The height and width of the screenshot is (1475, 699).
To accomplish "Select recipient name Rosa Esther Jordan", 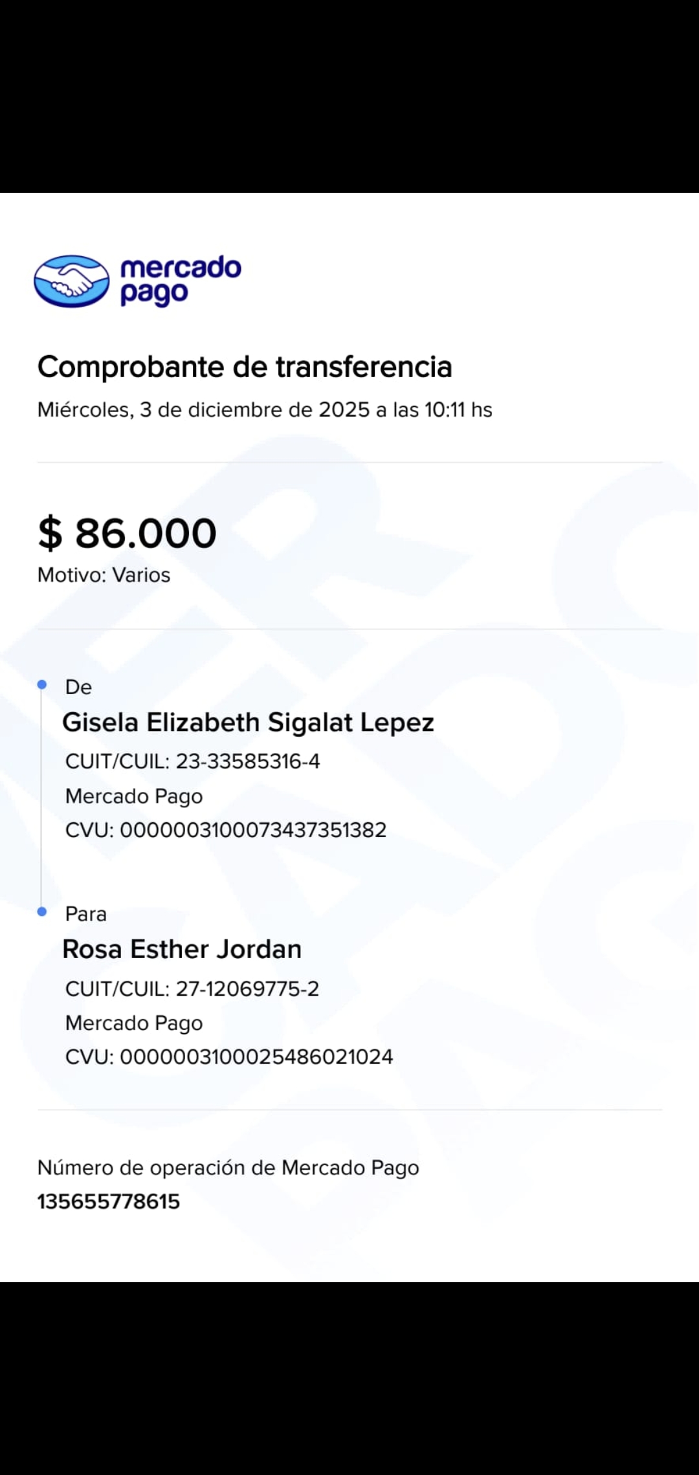I will (182, 950).
